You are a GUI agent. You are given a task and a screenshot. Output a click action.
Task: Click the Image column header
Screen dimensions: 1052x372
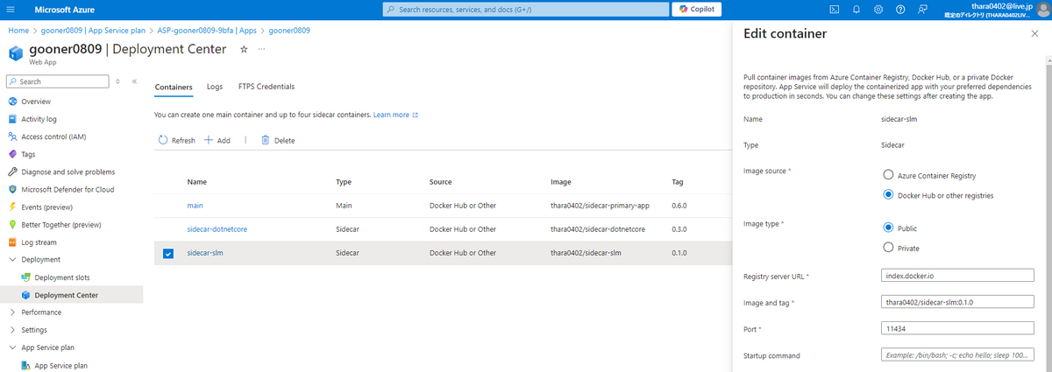[561, 182]
